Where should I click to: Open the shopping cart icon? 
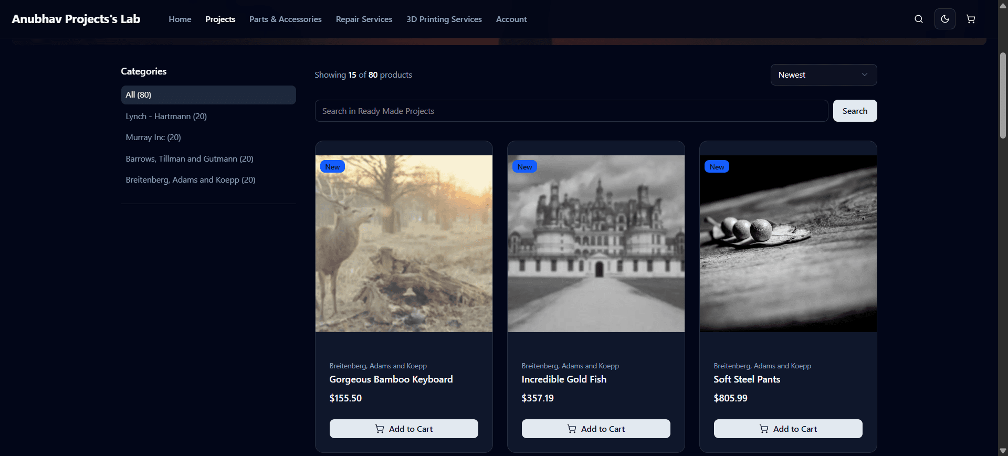[971, 19]
